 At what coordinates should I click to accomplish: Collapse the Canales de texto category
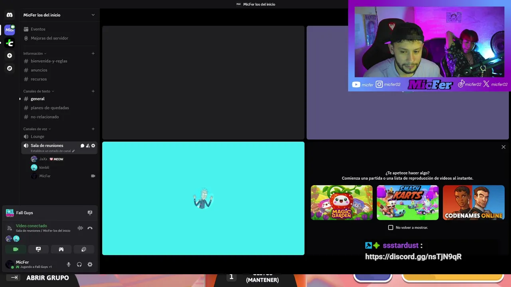(x=38, y=91)
